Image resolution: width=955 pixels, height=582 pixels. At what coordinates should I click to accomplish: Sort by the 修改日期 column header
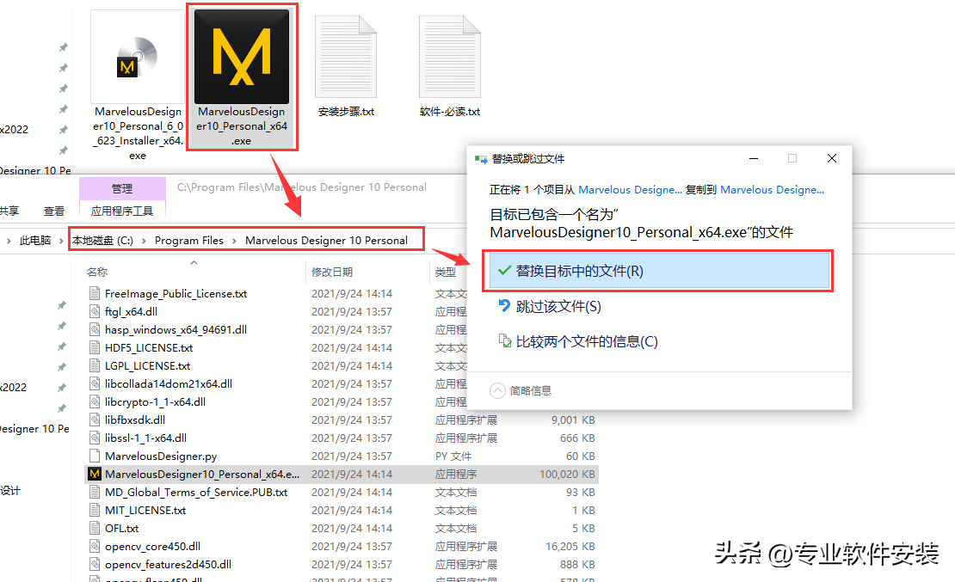point(332,273)
